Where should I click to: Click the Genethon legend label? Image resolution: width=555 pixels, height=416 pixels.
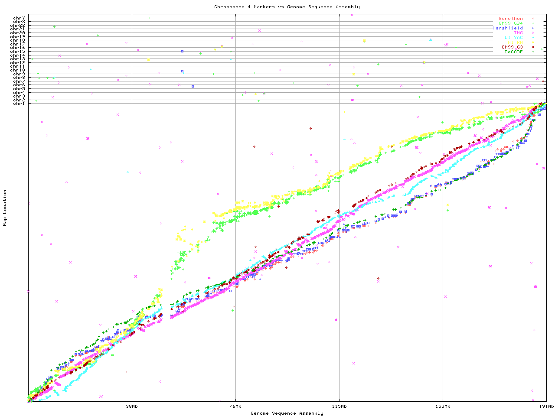click(510, 19)
